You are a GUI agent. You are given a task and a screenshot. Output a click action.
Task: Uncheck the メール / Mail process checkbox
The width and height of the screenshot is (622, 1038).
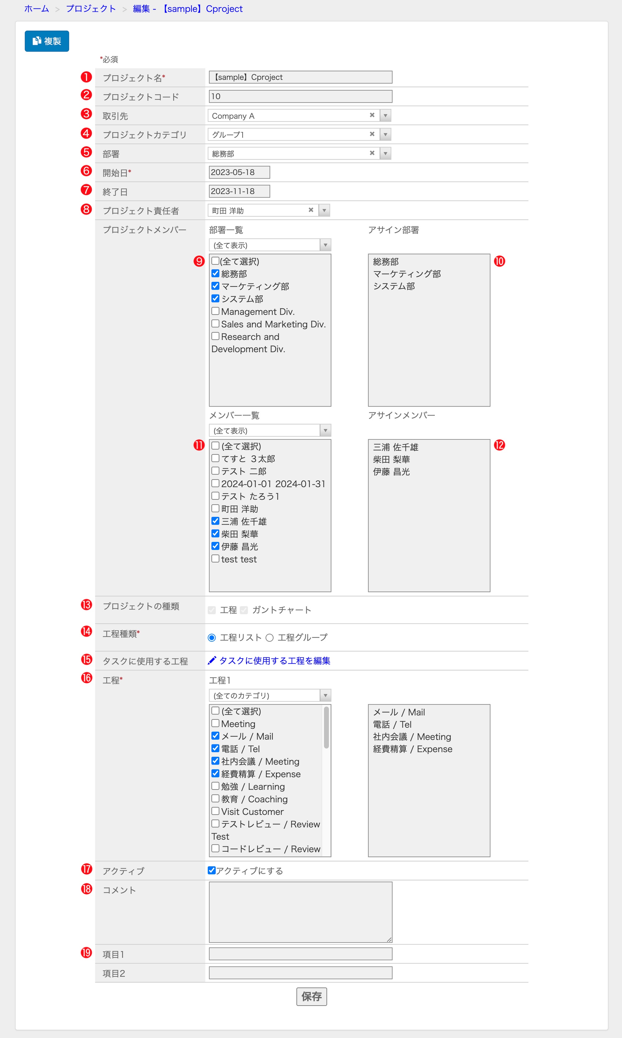tap(216, 736)
